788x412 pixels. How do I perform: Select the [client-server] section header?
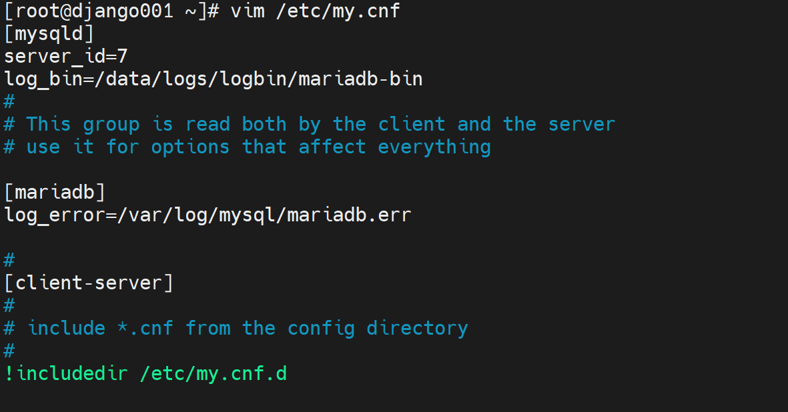tap(89, 283)
